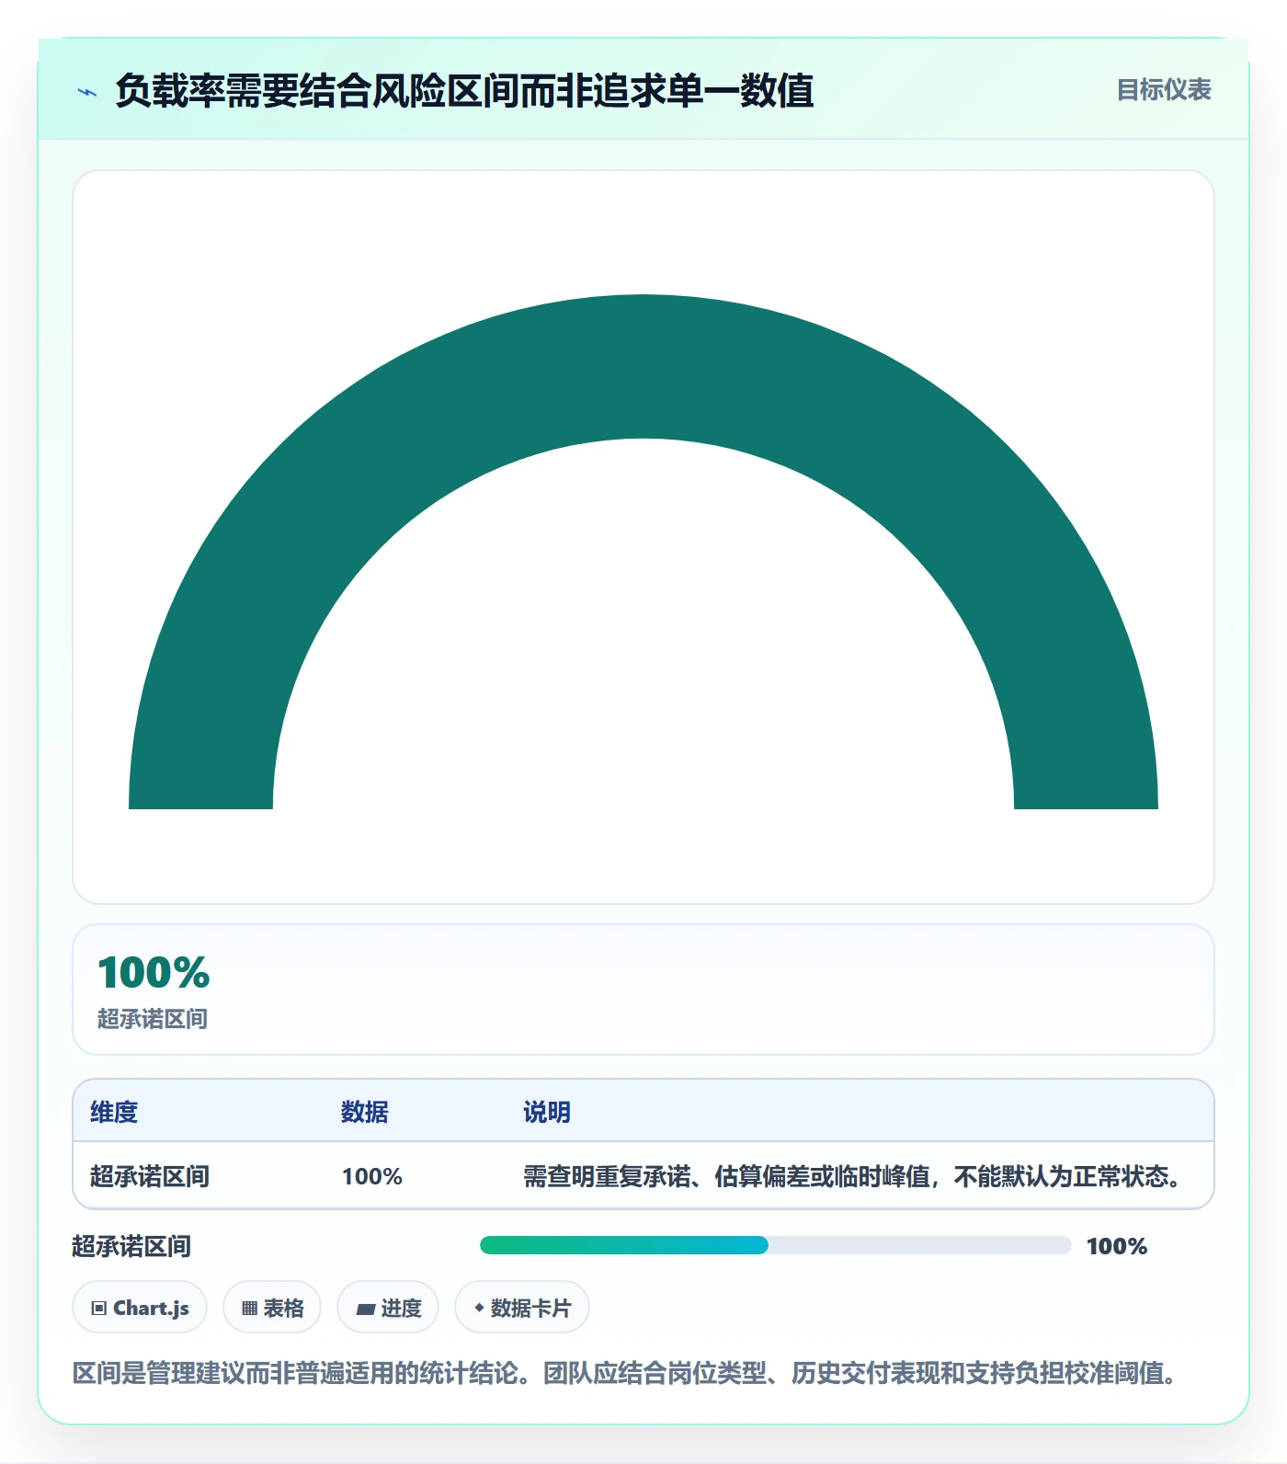
Task: Click the 数据卡片 tag's diamond icon
Action: pos(479,1308)
